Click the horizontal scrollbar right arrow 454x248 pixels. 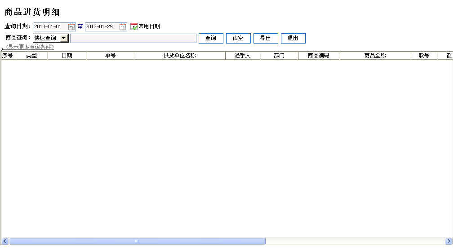(x=449, y=241)
